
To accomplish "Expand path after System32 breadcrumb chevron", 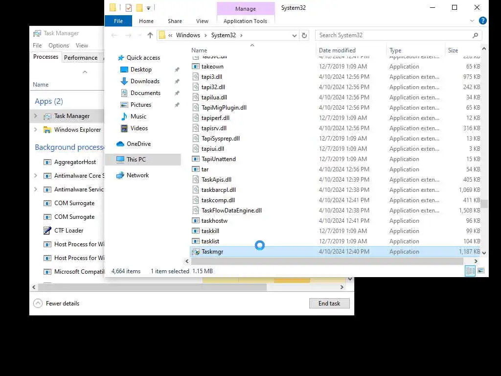I will pos(241,35).
